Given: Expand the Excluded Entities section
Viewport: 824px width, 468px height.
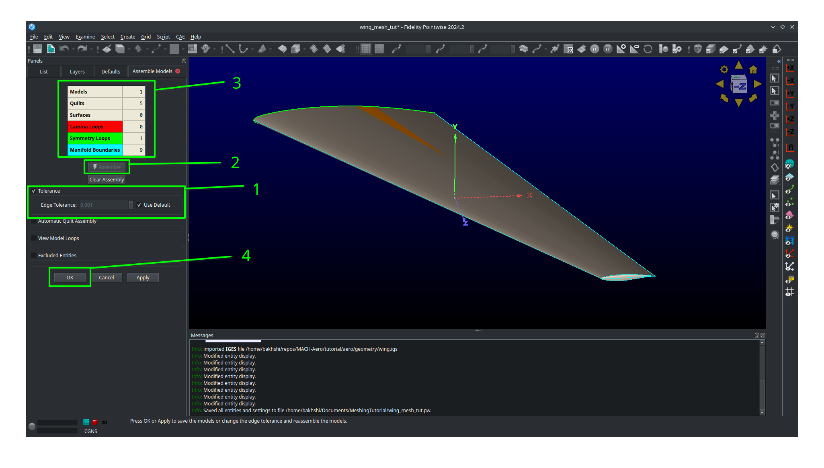Looking at the screenshot, I should click(x=33, y=255).
